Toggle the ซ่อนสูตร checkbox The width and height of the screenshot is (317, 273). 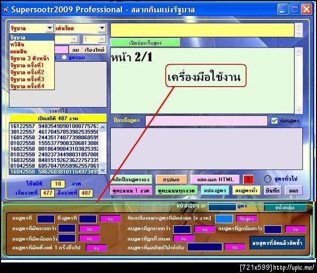coord(274,120)
